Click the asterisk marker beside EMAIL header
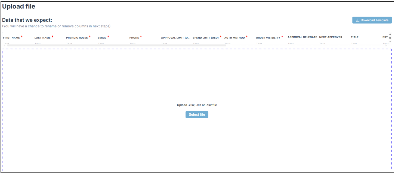This screenshot has height=174, width=395. [x=109, y=36]
